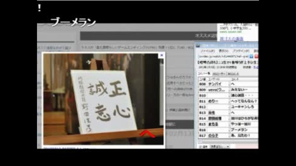
Task: Click the オススメ記事 header bar on the page
Action: 149,36
